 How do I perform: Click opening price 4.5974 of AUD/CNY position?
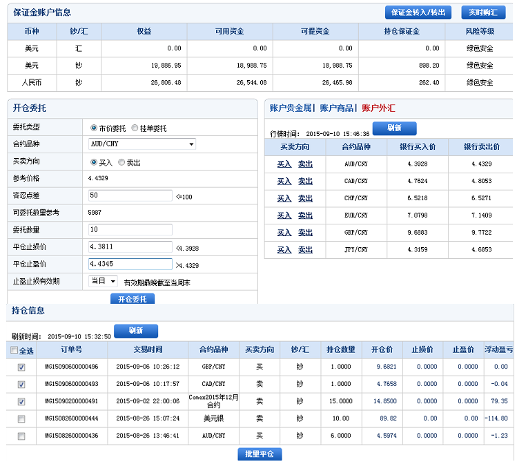pyautogui.click(x=387, y=435)
